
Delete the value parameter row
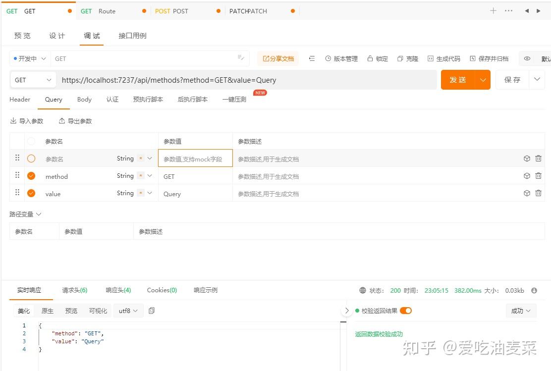[x=538, y=193]
